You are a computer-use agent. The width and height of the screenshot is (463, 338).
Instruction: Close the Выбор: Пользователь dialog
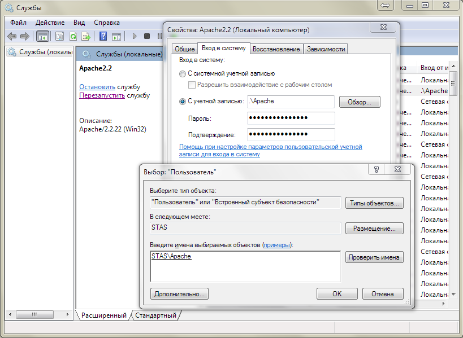(x=398, y=169)
